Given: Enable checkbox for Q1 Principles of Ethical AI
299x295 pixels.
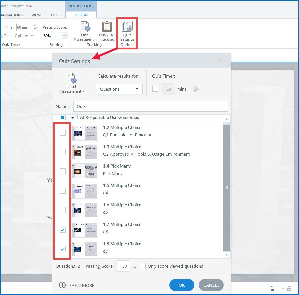Looking at the screenshot, I should pyautogui.click(x=63, y=133).
